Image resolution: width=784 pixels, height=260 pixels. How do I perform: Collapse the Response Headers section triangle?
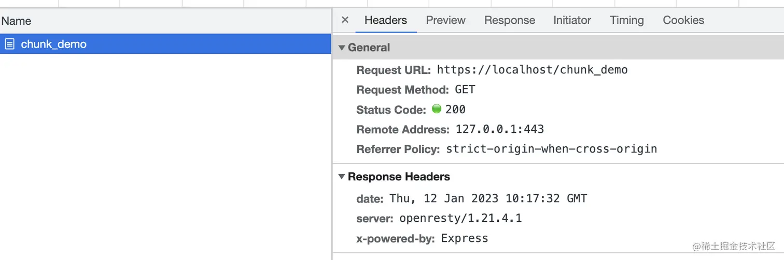[342, 177]
